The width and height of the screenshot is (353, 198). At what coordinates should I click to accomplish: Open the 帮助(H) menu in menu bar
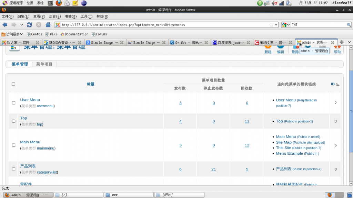pos(102,16)
